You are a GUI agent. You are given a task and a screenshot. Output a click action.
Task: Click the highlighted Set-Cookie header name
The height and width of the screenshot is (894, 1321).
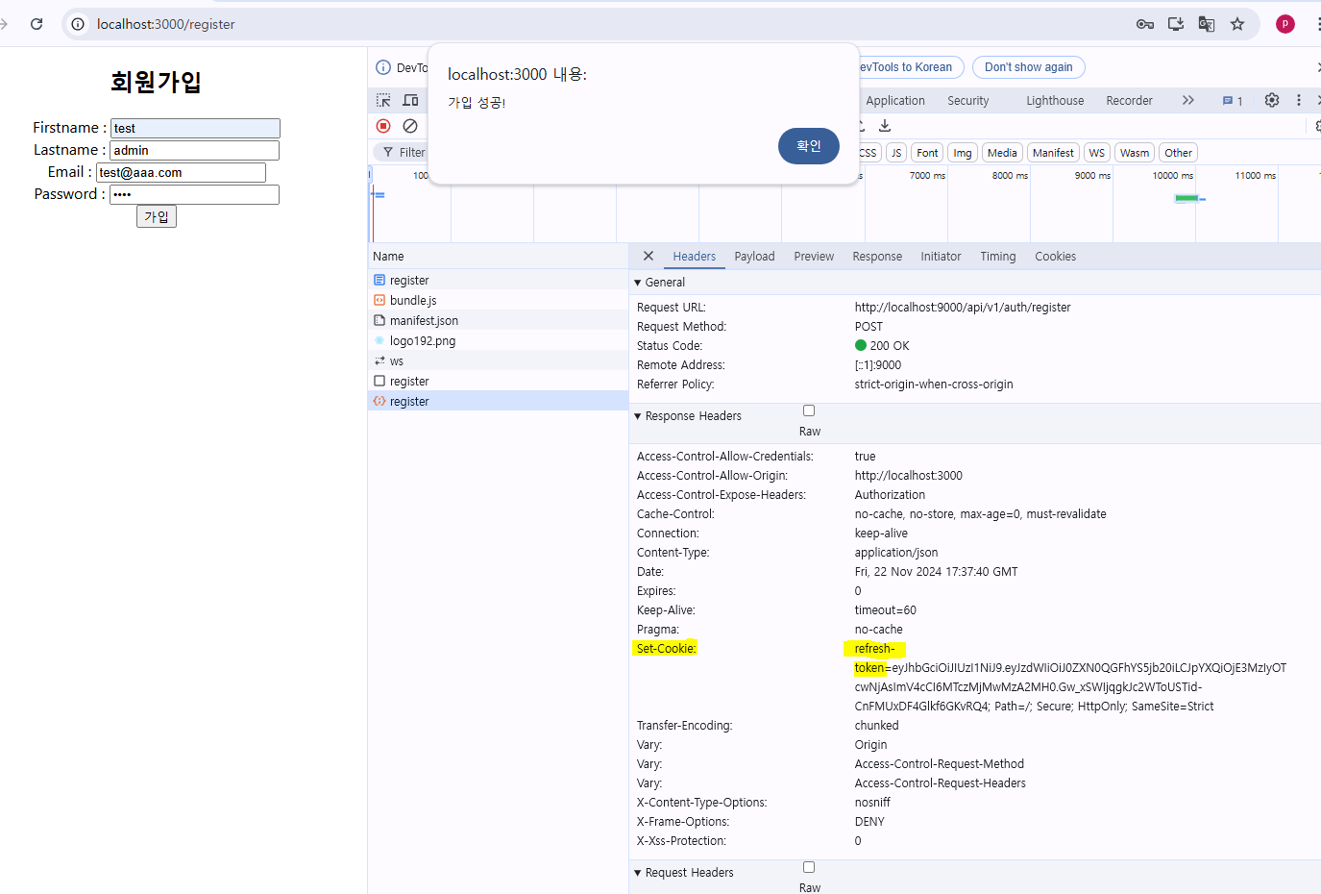tap(666, 649)
